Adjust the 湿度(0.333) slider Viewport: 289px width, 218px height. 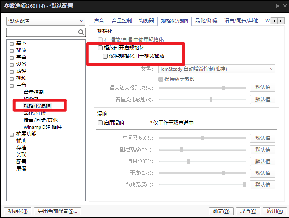tap(189, 161)
